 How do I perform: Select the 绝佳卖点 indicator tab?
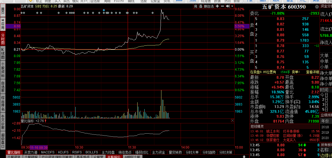(125, 153)
